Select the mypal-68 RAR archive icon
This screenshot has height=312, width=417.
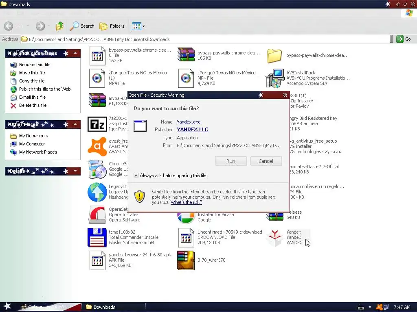click(97, 100)
